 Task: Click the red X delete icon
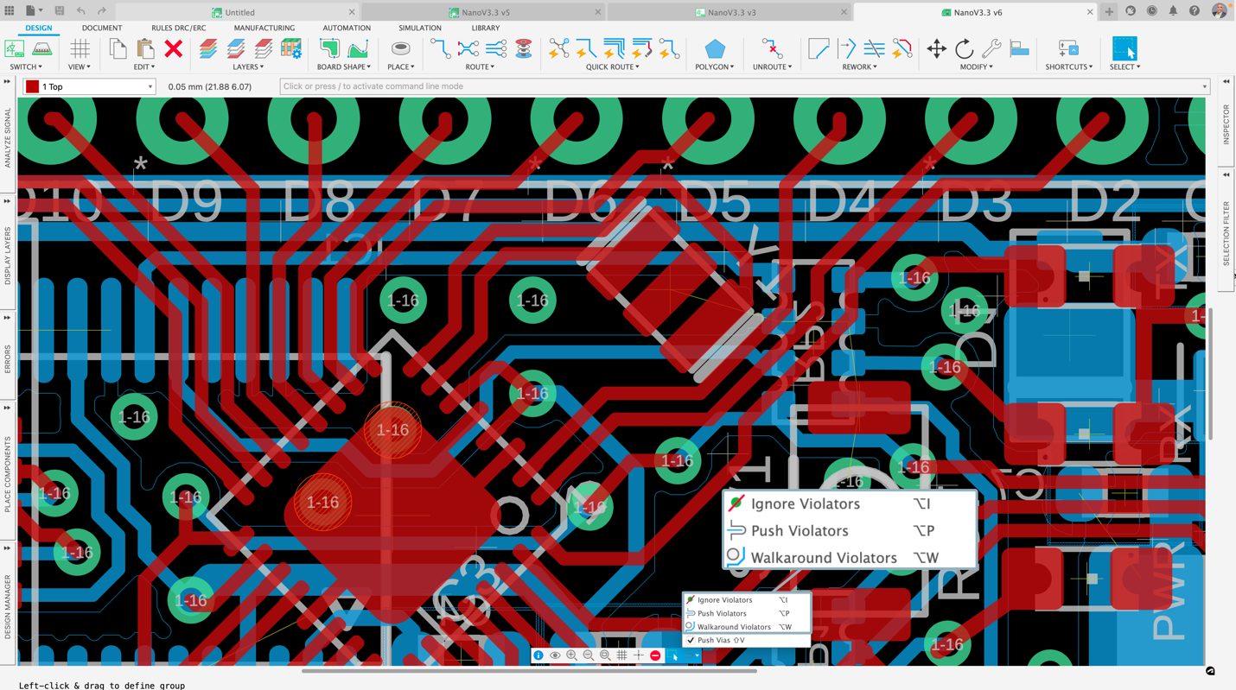[x=174, y=49]
